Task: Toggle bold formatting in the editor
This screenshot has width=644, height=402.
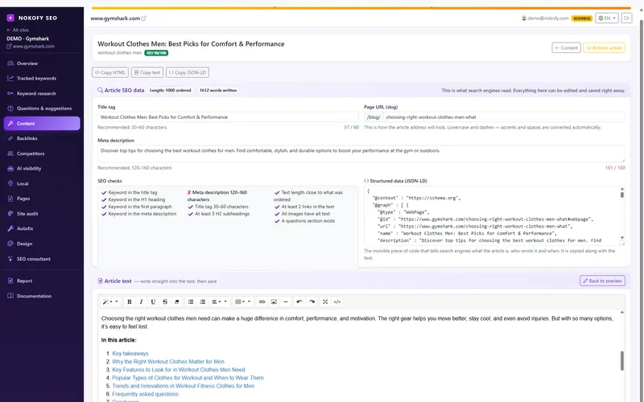Action: [x=129, y=301]
